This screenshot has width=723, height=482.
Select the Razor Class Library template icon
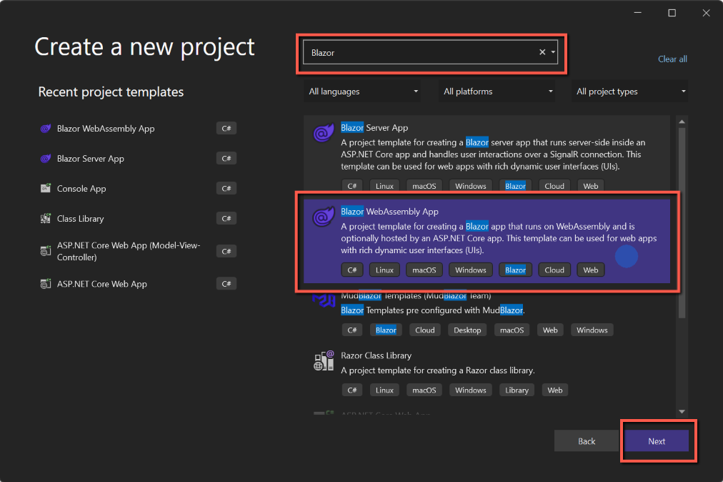324,361
